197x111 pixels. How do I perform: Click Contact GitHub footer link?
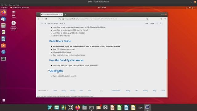click(x=116, y=91)
